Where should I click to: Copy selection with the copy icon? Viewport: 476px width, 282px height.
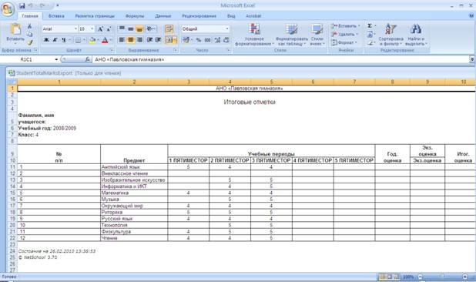tap(30, 35)
